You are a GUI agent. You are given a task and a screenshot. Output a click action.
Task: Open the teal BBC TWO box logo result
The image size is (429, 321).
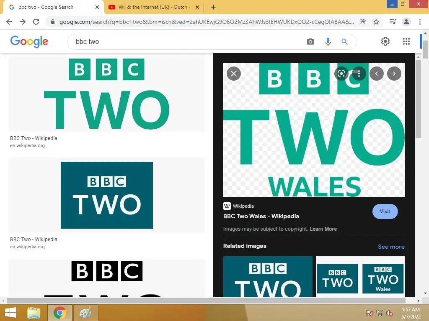(x=107, y=195)
